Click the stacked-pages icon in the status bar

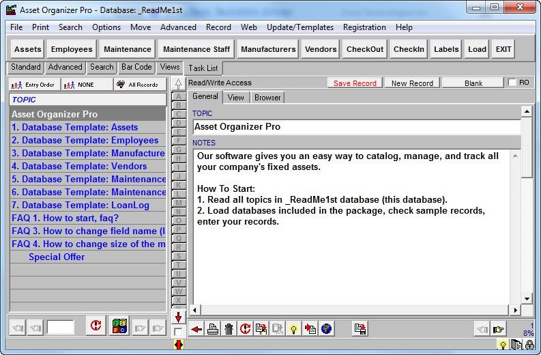(x=516, y=345)
